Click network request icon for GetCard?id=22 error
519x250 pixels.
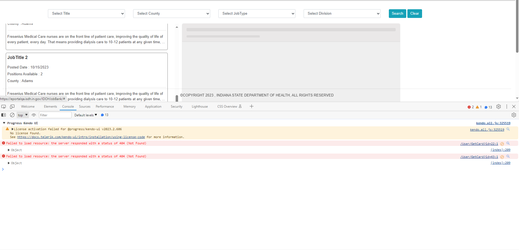coord(502,144)
